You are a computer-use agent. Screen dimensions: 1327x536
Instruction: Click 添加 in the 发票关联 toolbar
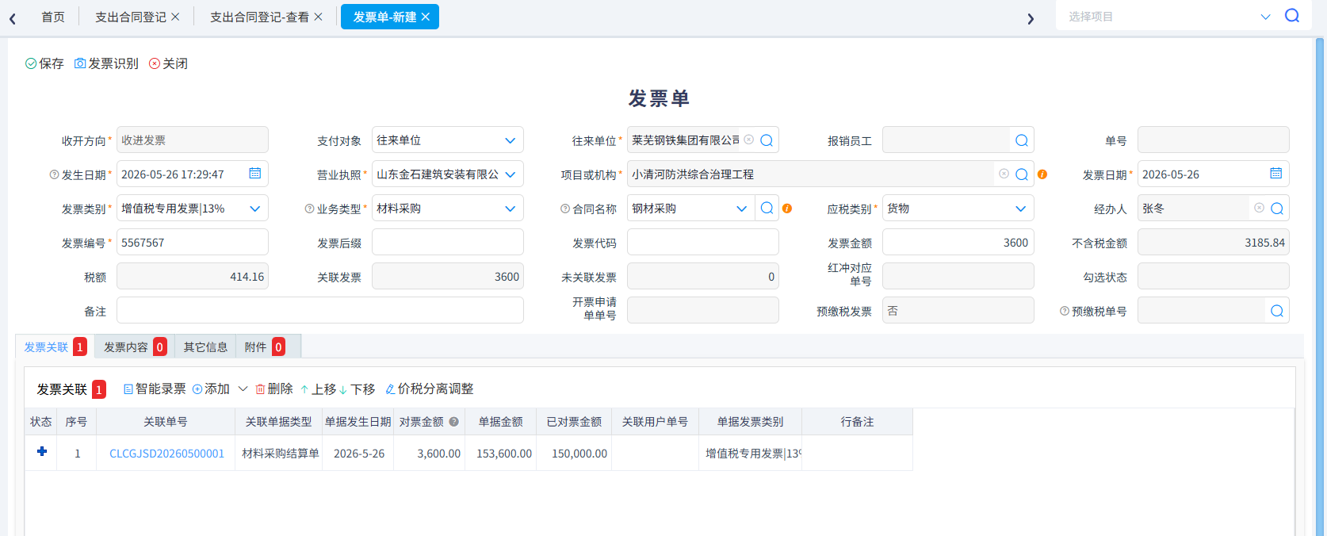[x=211, y=389]
